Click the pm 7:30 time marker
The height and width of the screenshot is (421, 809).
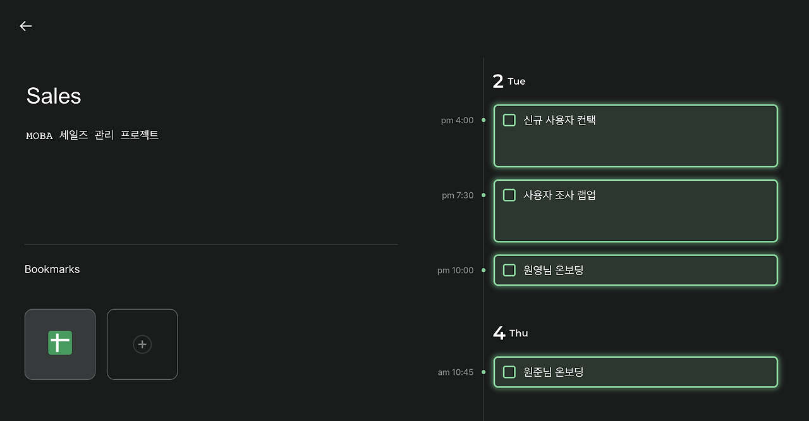[456, 195]
